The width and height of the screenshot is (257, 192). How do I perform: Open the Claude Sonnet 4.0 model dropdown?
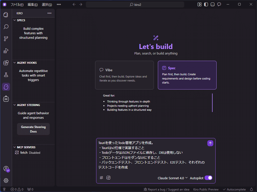pyautogui.click(x=173, y=178)
